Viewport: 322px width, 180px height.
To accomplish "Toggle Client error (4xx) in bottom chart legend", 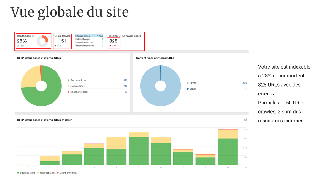I will click(x=68, y=173).
